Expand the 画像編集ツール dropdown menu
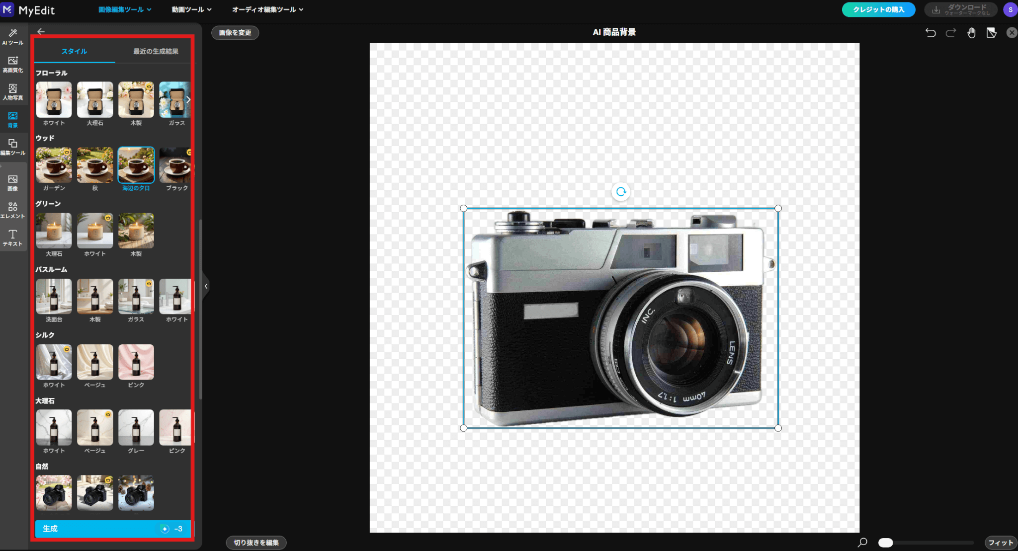 pos(125,9)
